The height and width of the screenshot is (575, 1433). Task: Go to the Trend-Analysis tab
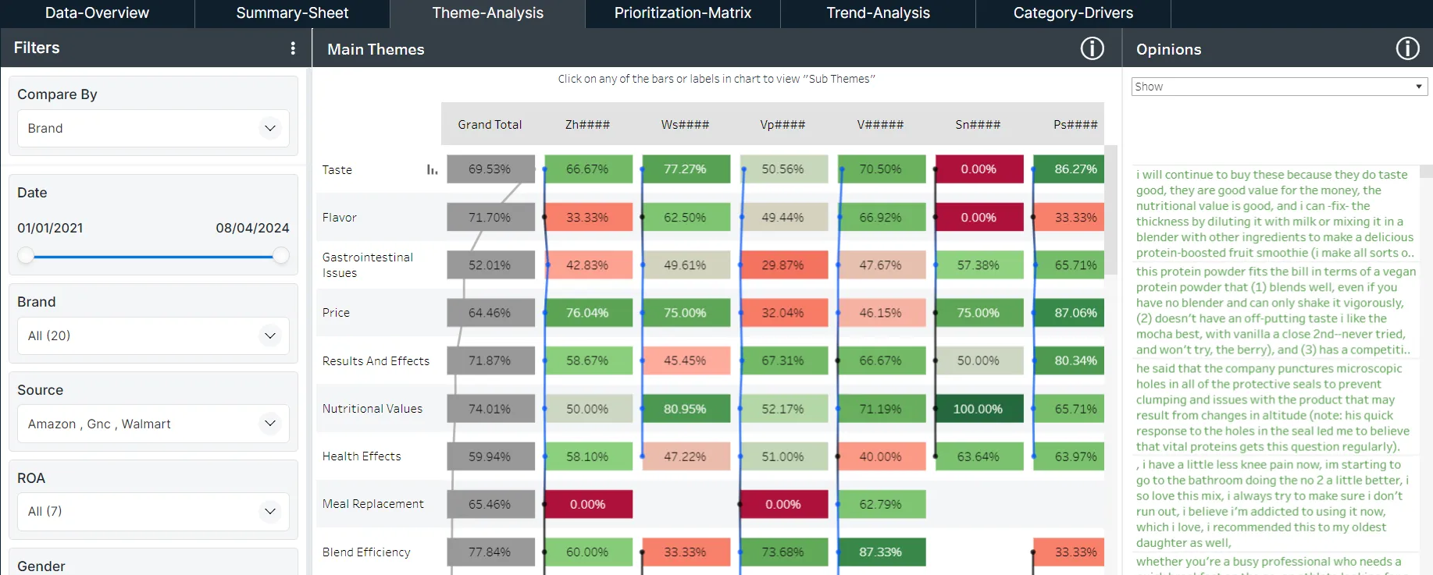click(877, 13)
